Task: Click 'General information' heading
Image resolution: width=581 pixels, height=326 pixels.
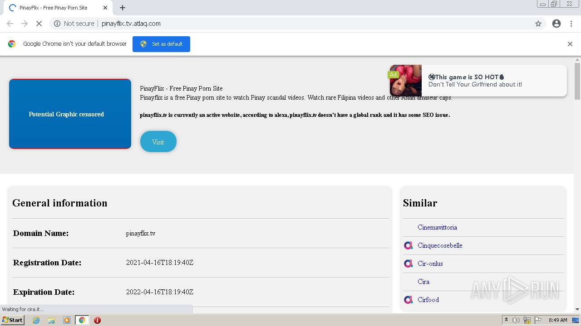Action: [x=60, y=203]
